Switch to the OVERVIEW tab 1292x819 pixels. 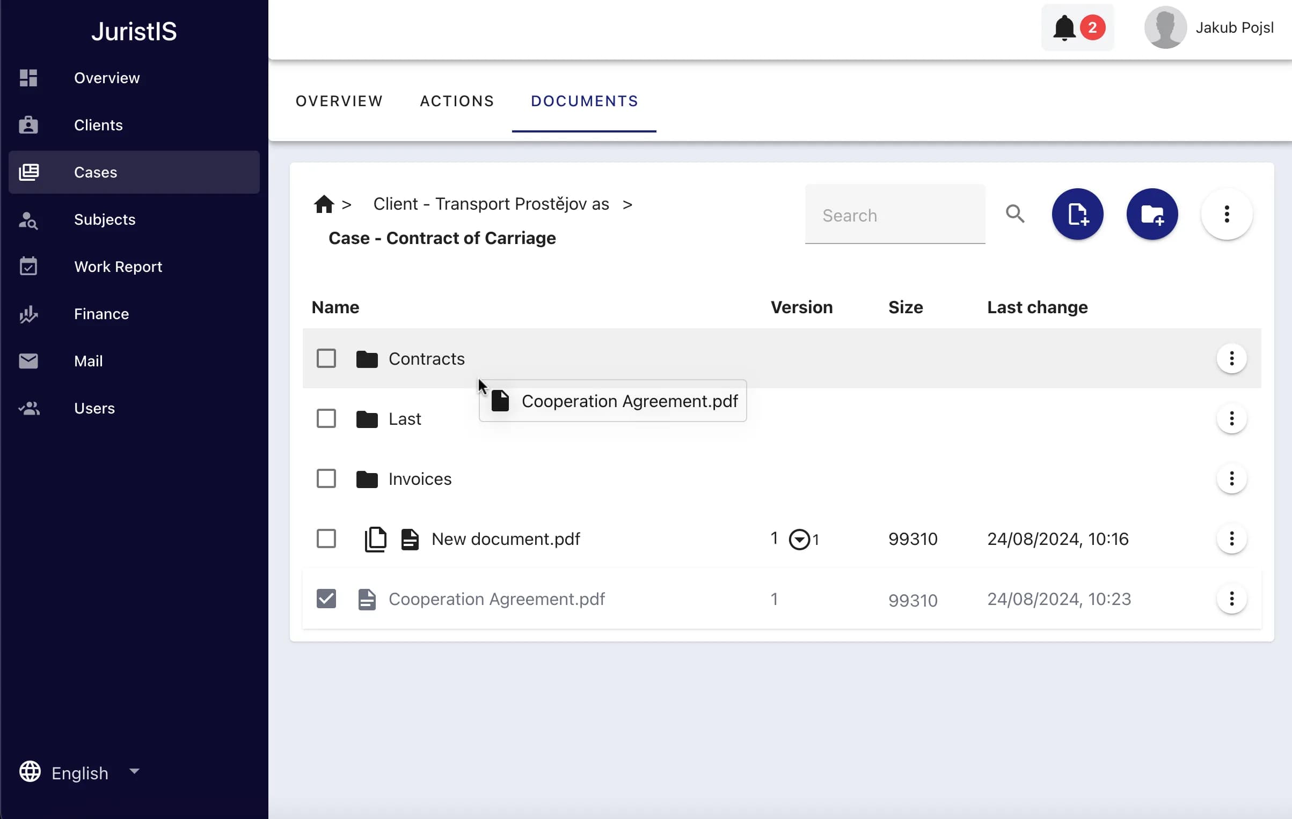(x=339, y=101)
